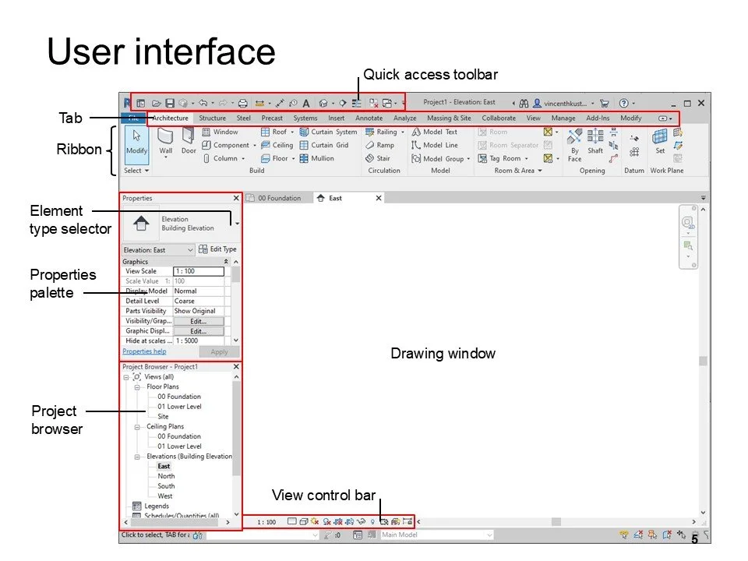Open the Architecture ribbon tab
The image size is (748, 561).
[171, 118]
